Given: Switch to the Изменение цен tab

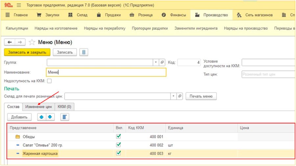Looking at the screenshot, I should pos(38,107).
